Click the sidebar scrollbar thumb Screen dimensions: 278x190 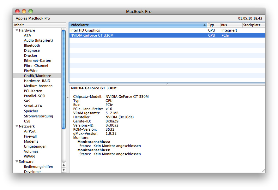click(x=63, y=79)
